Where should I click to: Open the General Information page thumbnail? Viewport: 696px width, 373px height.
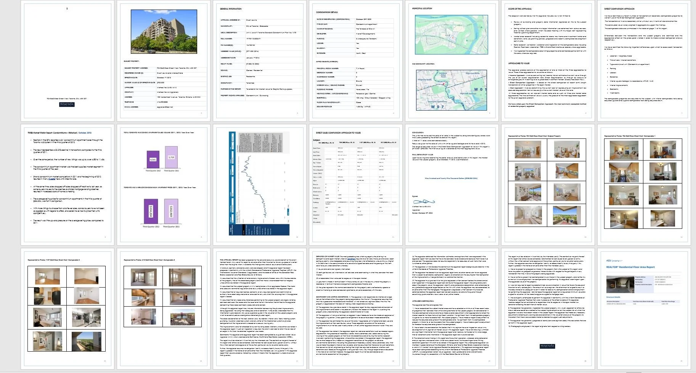(x=260, y=61)
